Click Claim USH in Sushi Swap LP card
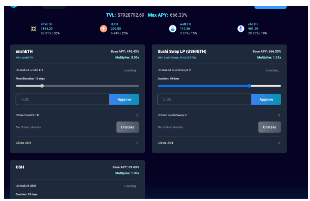This screenshot has height=201, width=310. click(165, 143)
